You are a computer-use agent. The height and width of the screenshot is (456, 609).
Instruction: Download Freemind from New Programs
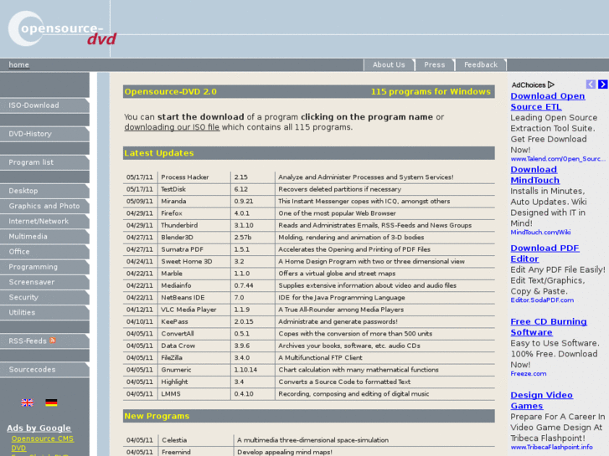pos(176,452)
